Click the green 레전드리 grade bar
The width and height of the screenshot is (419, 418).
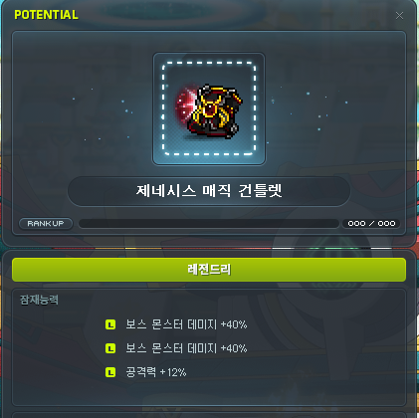[x=209, y=270]
